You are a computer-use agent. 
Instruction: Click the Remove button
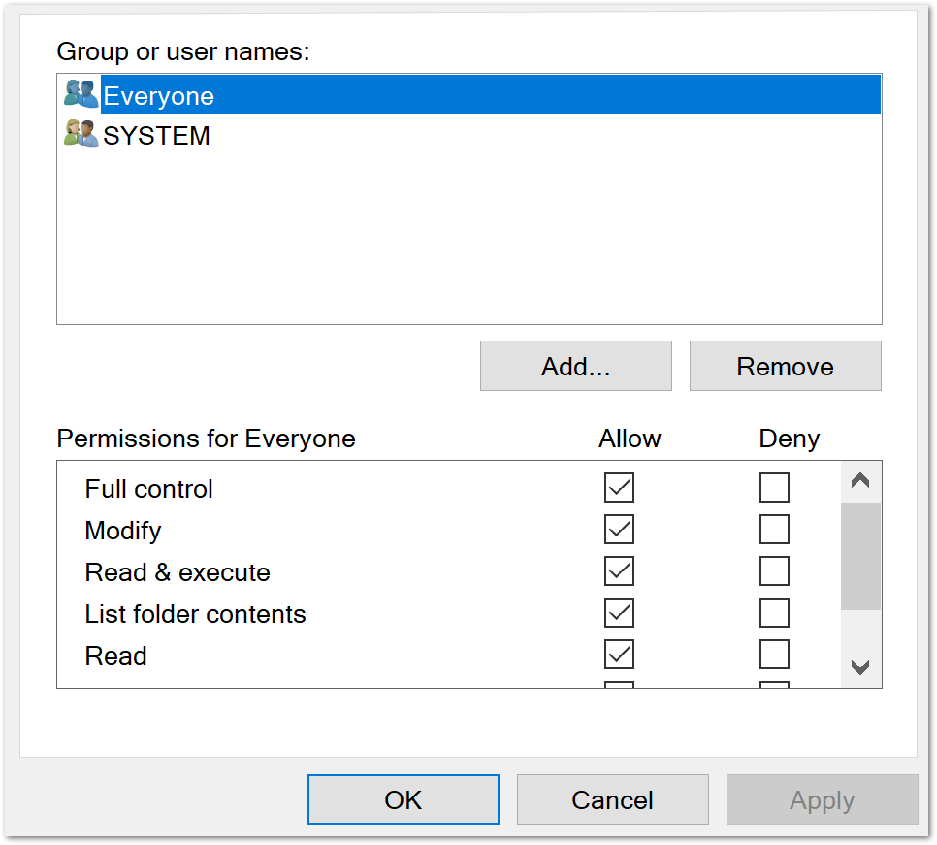click(785, 367)
